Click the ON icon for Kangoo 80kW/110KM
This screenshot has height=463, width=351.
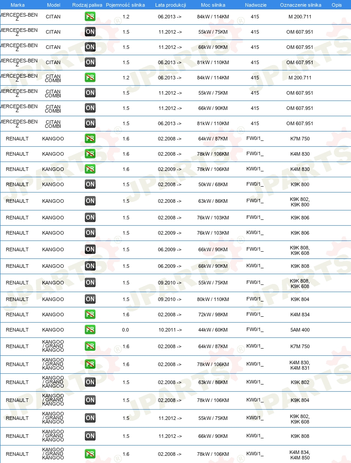[x=90, y=299]
